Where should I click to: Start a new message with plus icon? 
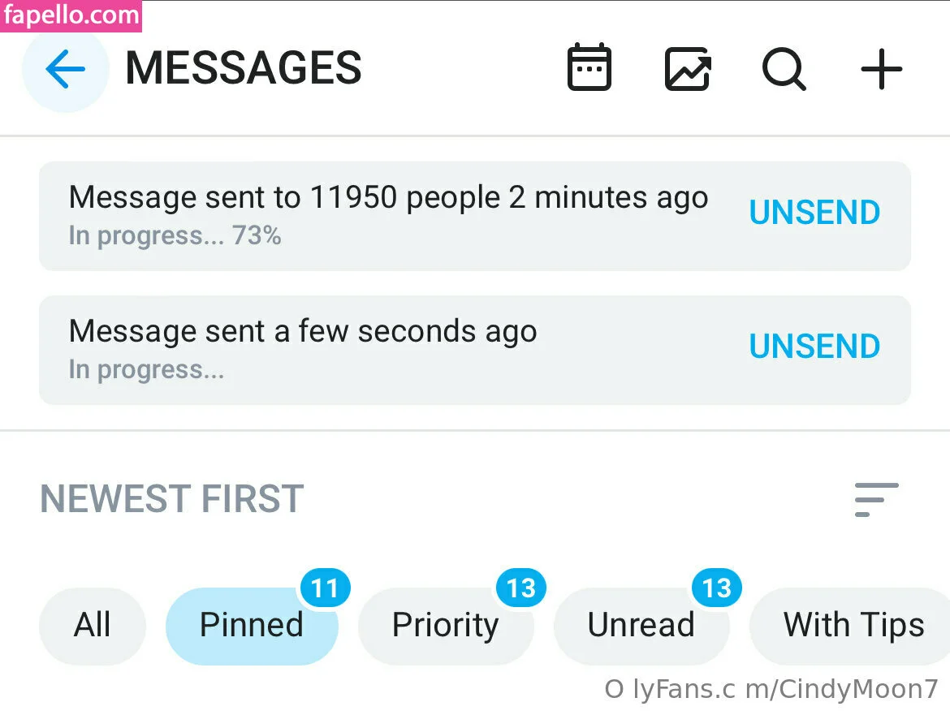[882, 69]
